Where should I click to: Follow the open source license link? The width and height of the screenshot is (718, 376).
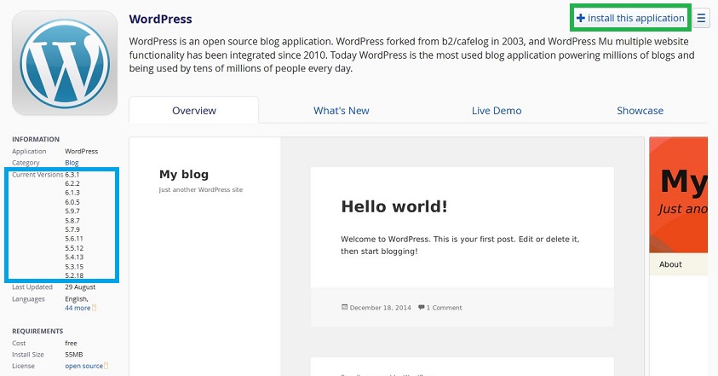pyautogui.click(x=83, y=366)
